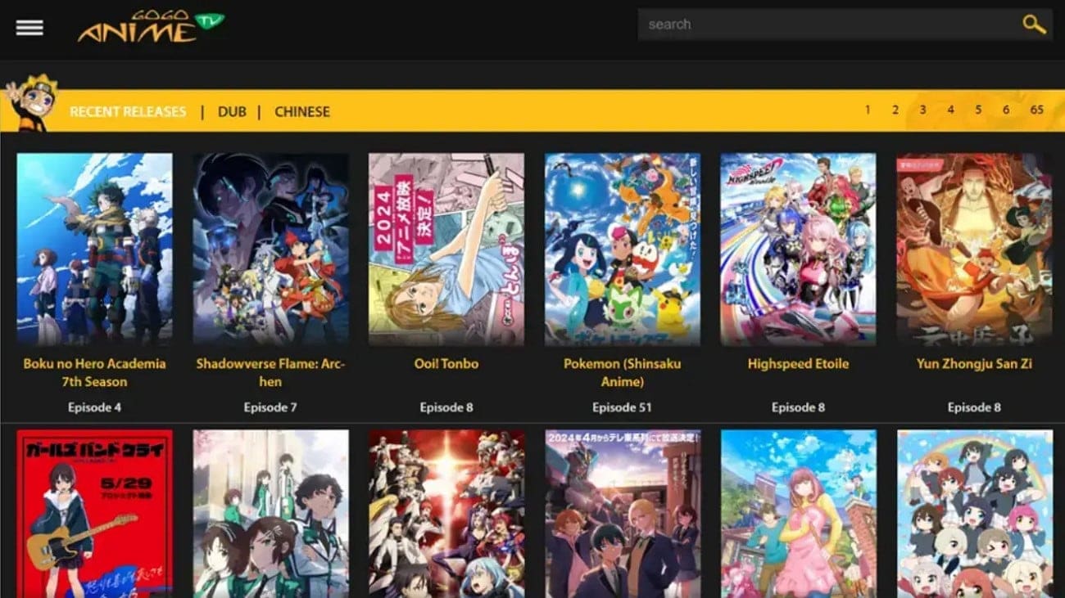Open page 6 of recent releases
The image size is (1065, 598).
click(1005, 109)
